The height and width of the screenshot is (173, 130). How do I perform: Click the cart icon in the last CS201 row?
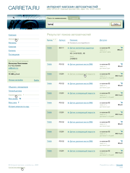pos(122,151)
